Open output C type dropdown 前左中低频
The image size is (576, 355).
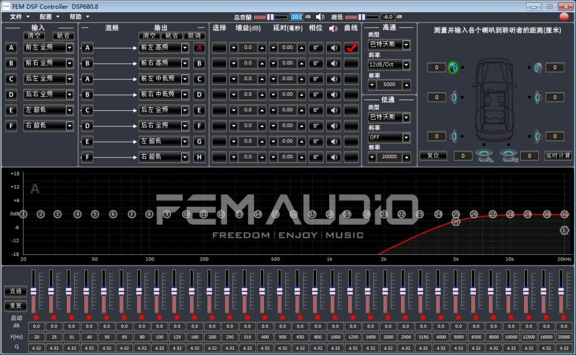164,79
